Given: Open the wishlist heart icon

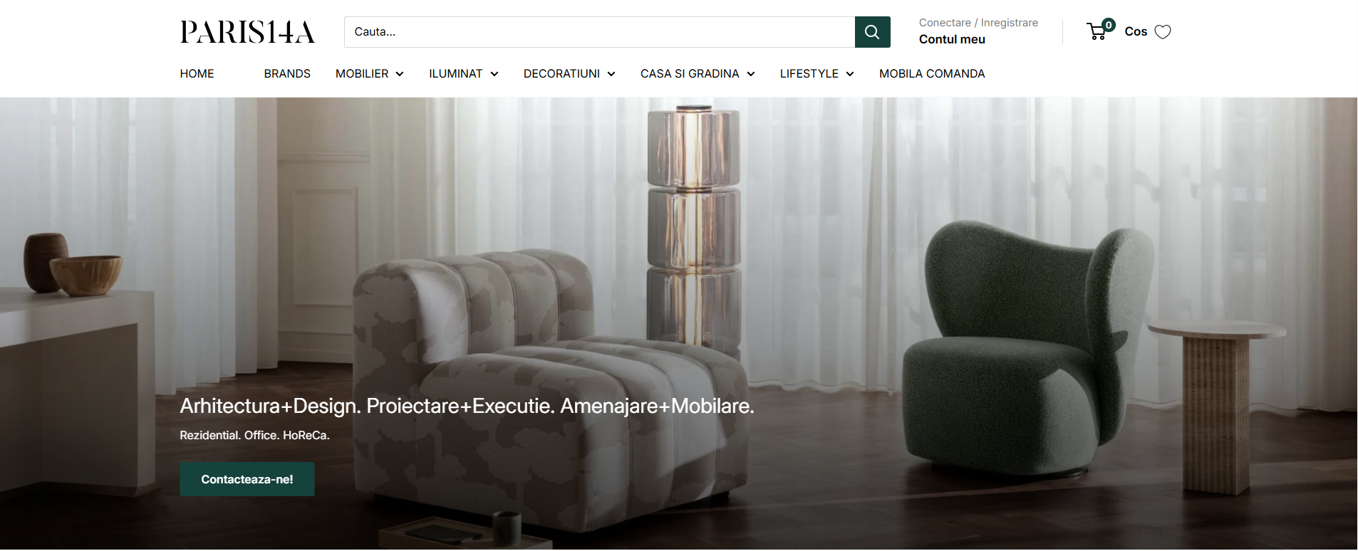Looking at the screenshot, I should 1162,32.
